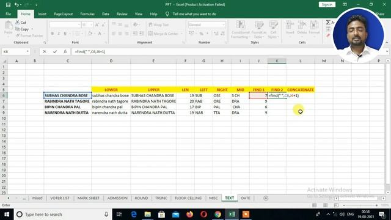Screen dimensions: 391x220
Task: Open Conditional Formatting
Action: pyautogui.click(x=240, y=30)
